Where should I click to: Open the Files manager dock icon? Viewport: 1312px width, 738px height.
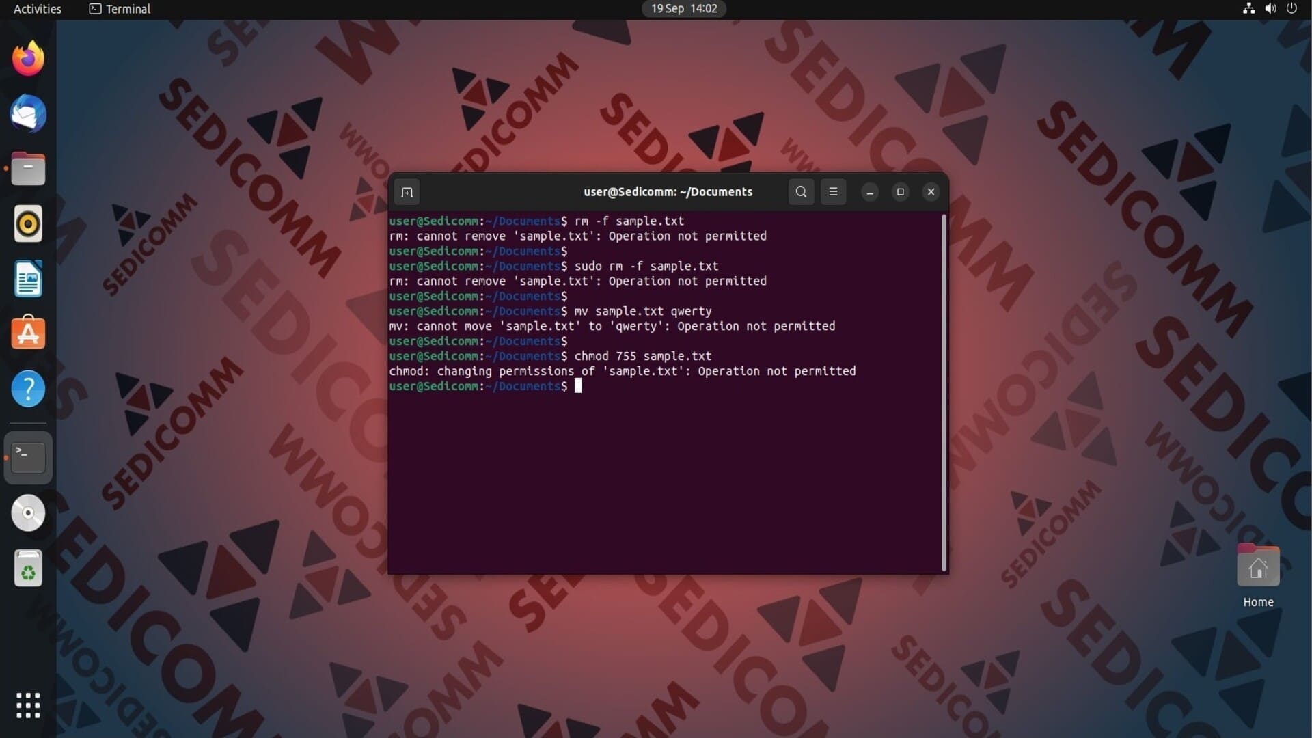[28, 169]
